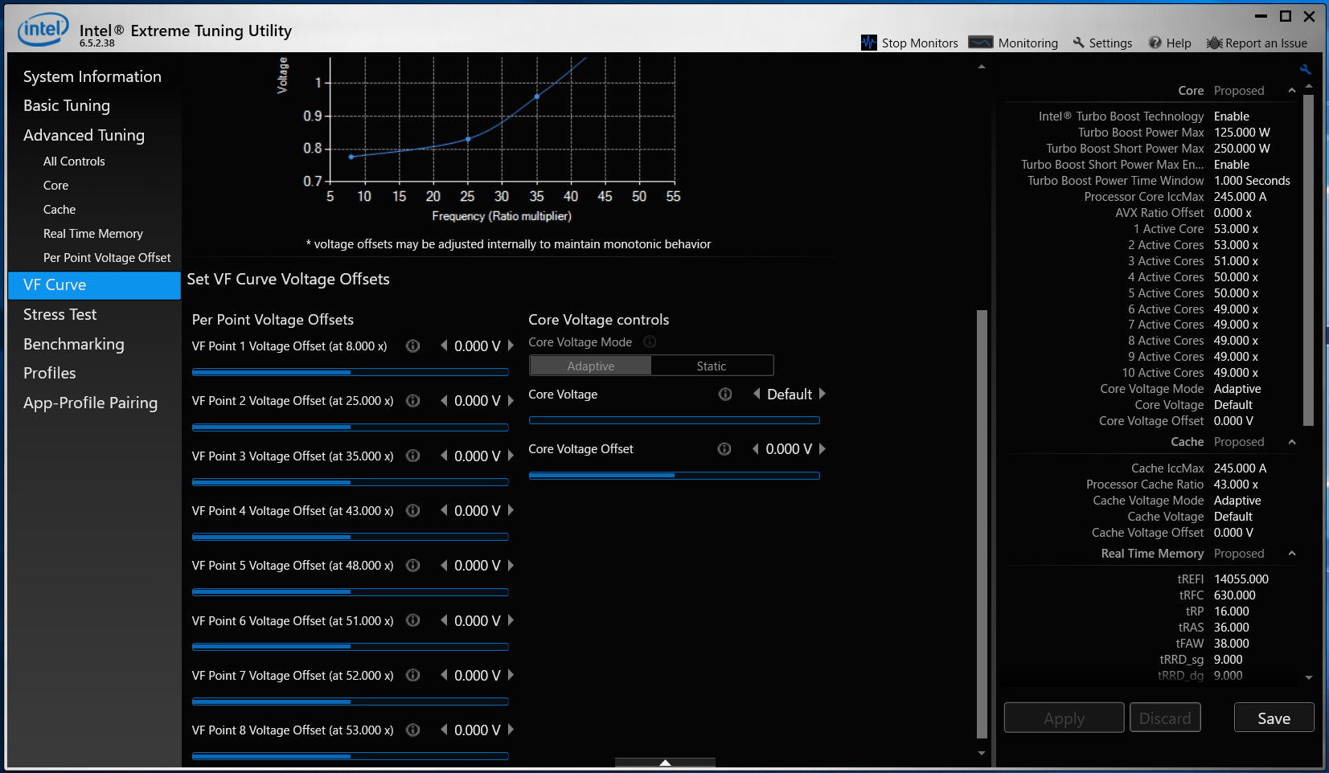Show info for VF Point 1 Voltage Offset
This screenshot has height=773, width=1329.
point(413,346)
